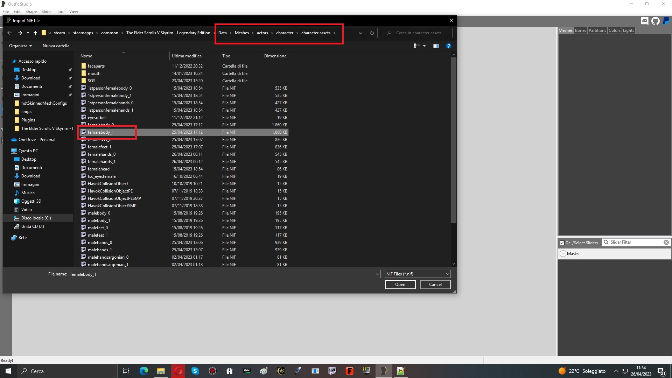This screenshot has height=378, width=672.
Task: Clear the Slider Filter field
Action: (666, 242)
